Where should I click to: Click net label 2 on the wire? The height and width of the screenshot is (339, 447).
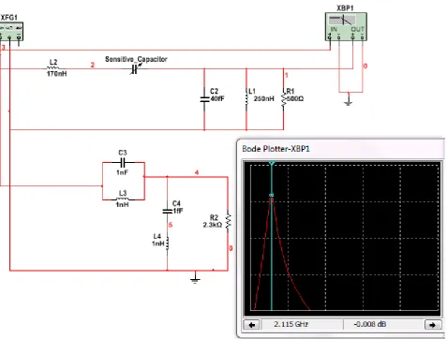click(x=93, y=65)
